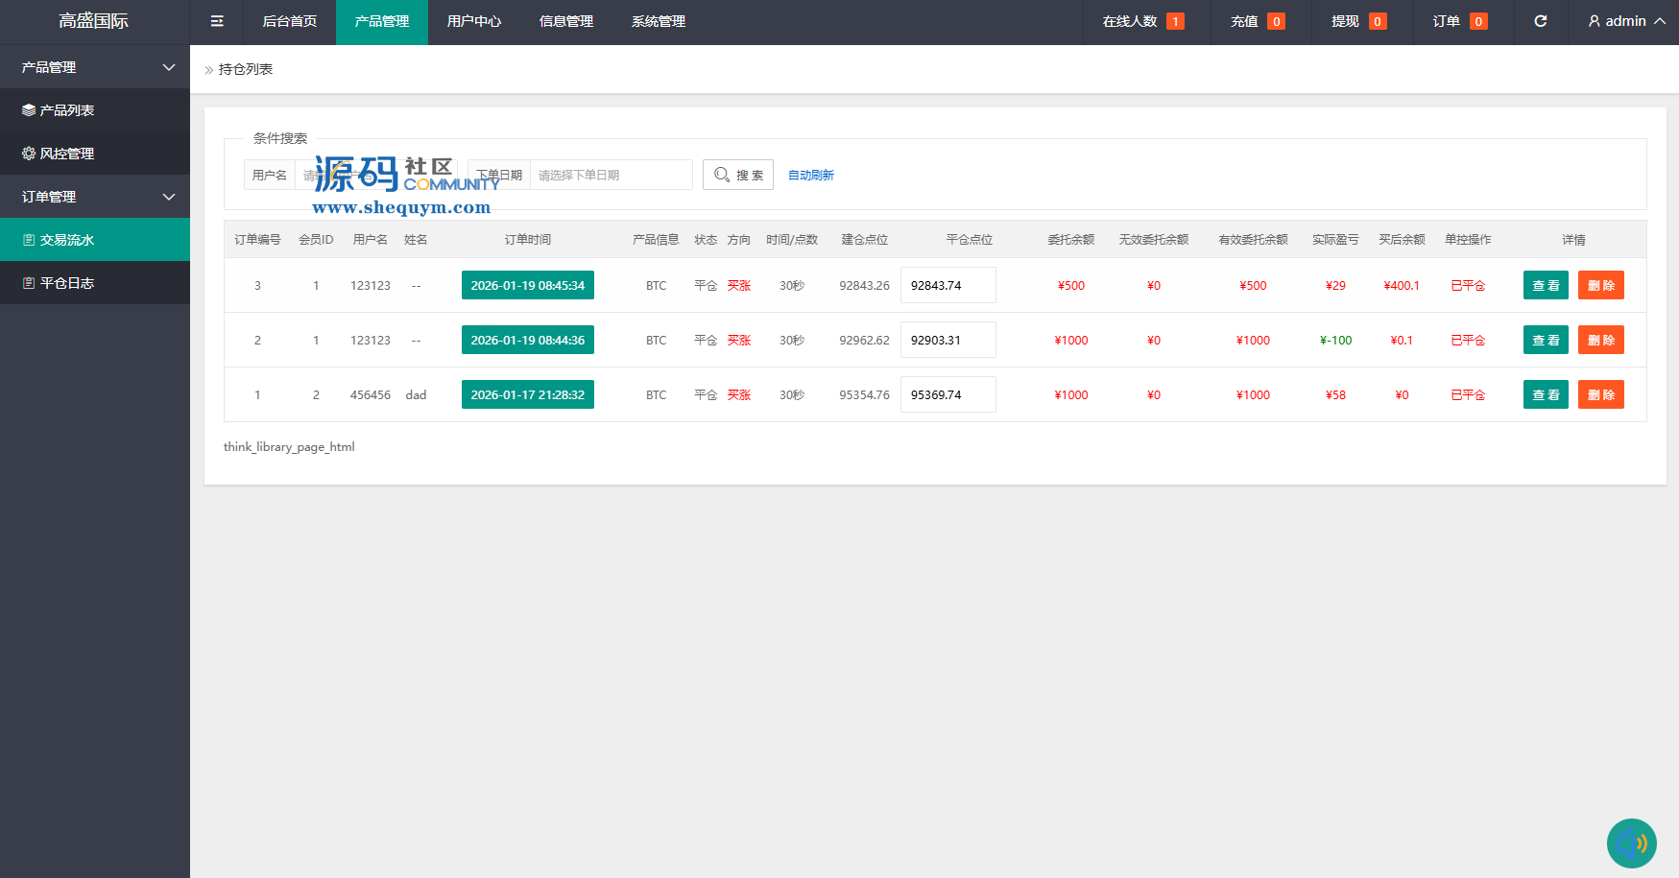The image size is (1679, 878).
Task: Click the 在线人数 badge counter
Action: click(x=1175, y=21)
